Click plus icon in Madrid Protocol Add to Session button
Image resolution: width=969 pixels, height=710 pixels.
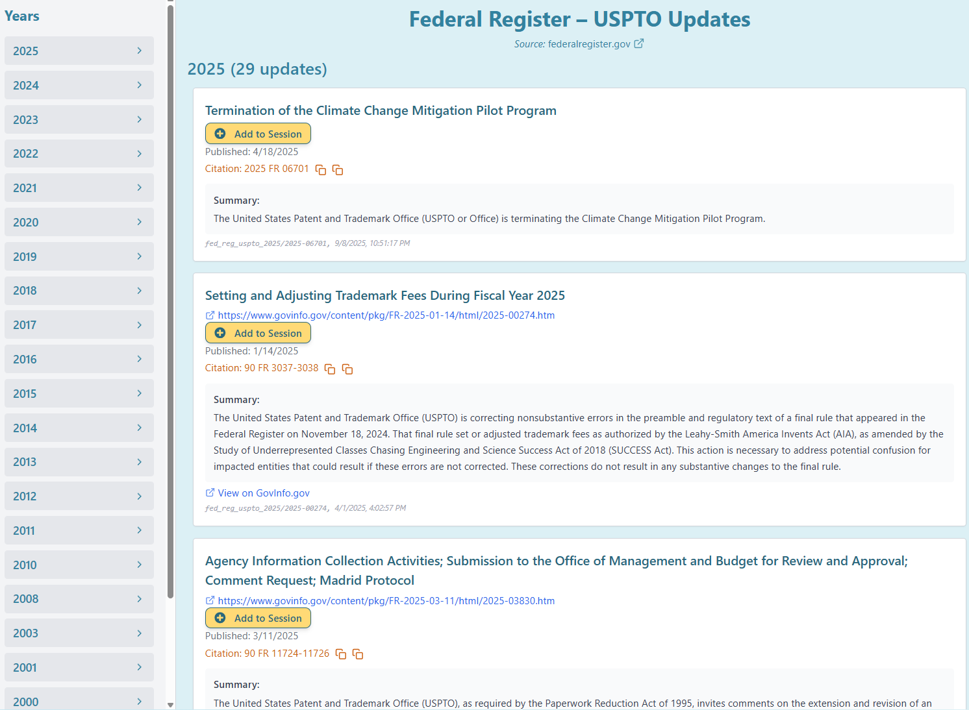tap(220, 618)
